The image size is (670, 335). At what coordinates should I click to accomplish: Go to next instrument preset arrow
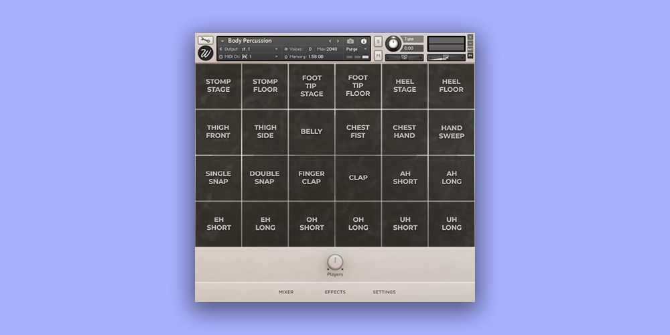338,41
